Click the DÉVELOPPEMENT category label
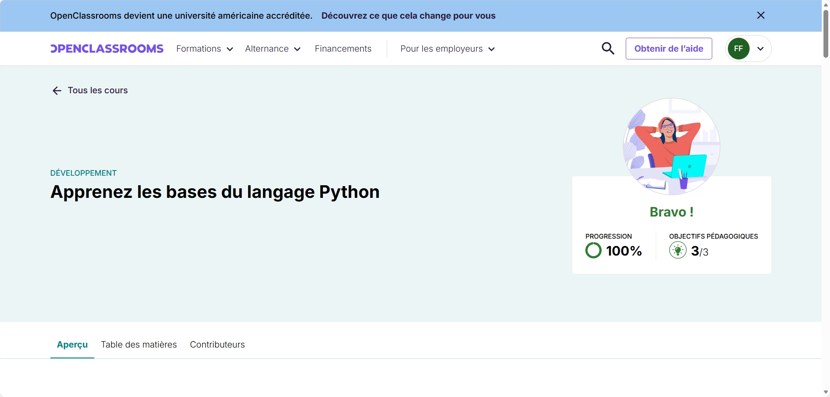Image resolution: width=830 pixels, height=397 pixels. (83, 173)
